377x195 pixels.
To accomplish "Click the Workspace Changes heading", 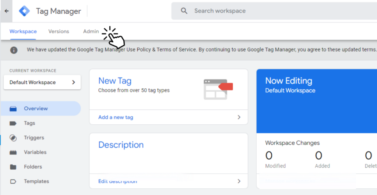I will tap(292, 143).
